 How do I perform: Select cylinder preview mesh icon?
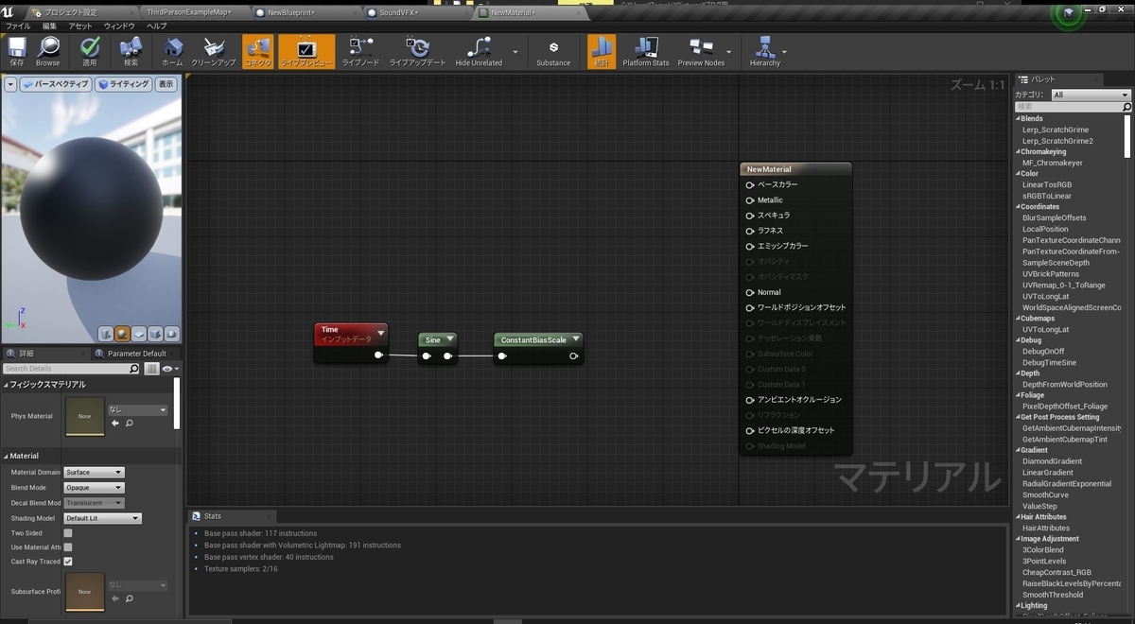(108, 334)
